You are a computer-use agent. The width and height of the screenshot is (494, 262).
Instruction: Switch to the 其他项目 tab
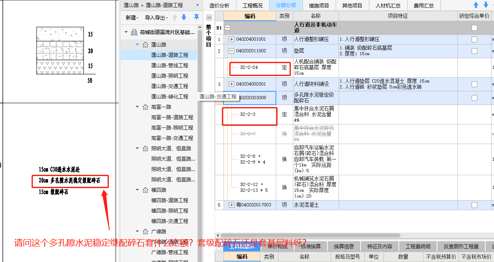pyautogui.click(x=352, y=6)
